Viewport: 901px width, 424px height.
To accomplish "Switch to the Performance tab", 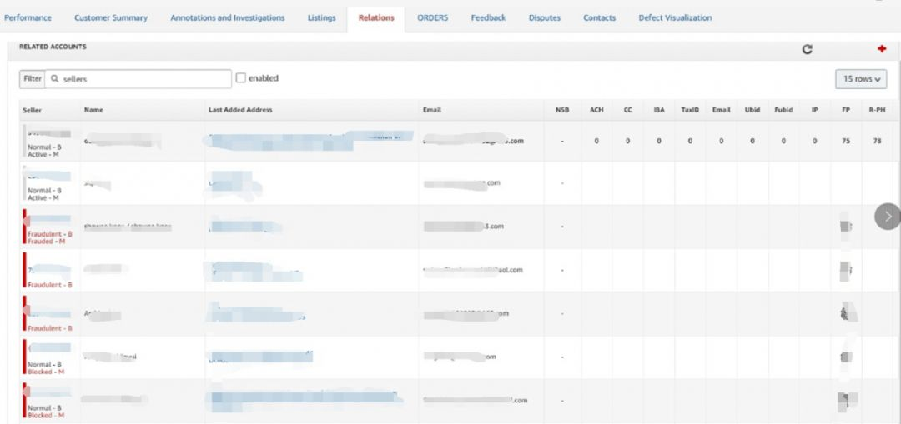I will 28,17.
